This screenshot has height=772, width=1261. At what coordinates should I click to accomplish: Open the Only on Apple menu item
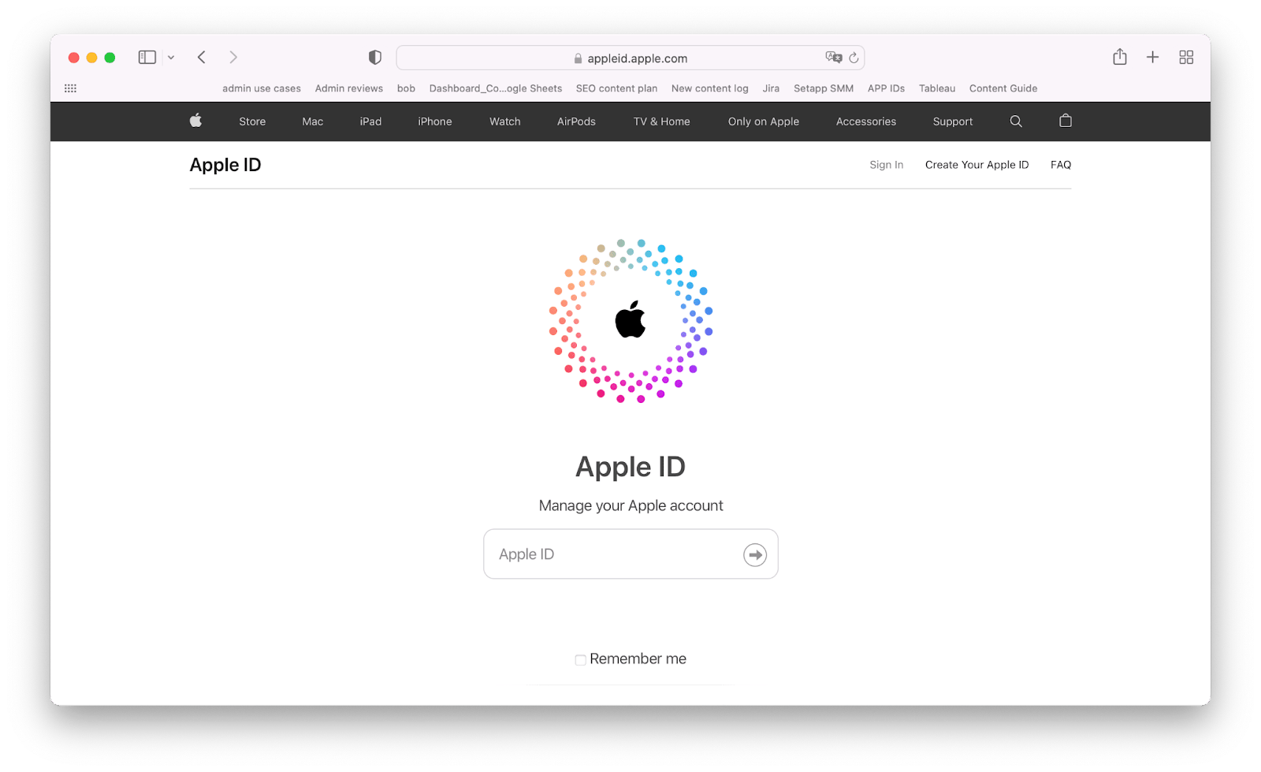[x=764, y=121]
